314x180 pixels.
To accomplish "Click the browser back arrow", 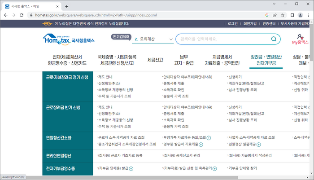I will tap(6, 15).
